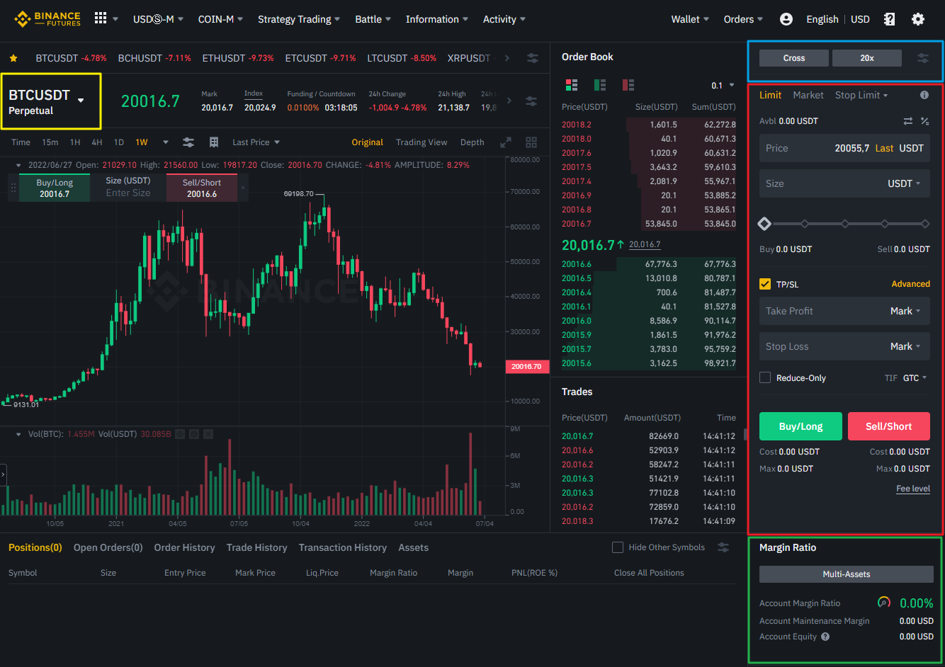Change TIF GTC dropdown
The height and width of the screenshot is (667, 945).
[915, 378]
